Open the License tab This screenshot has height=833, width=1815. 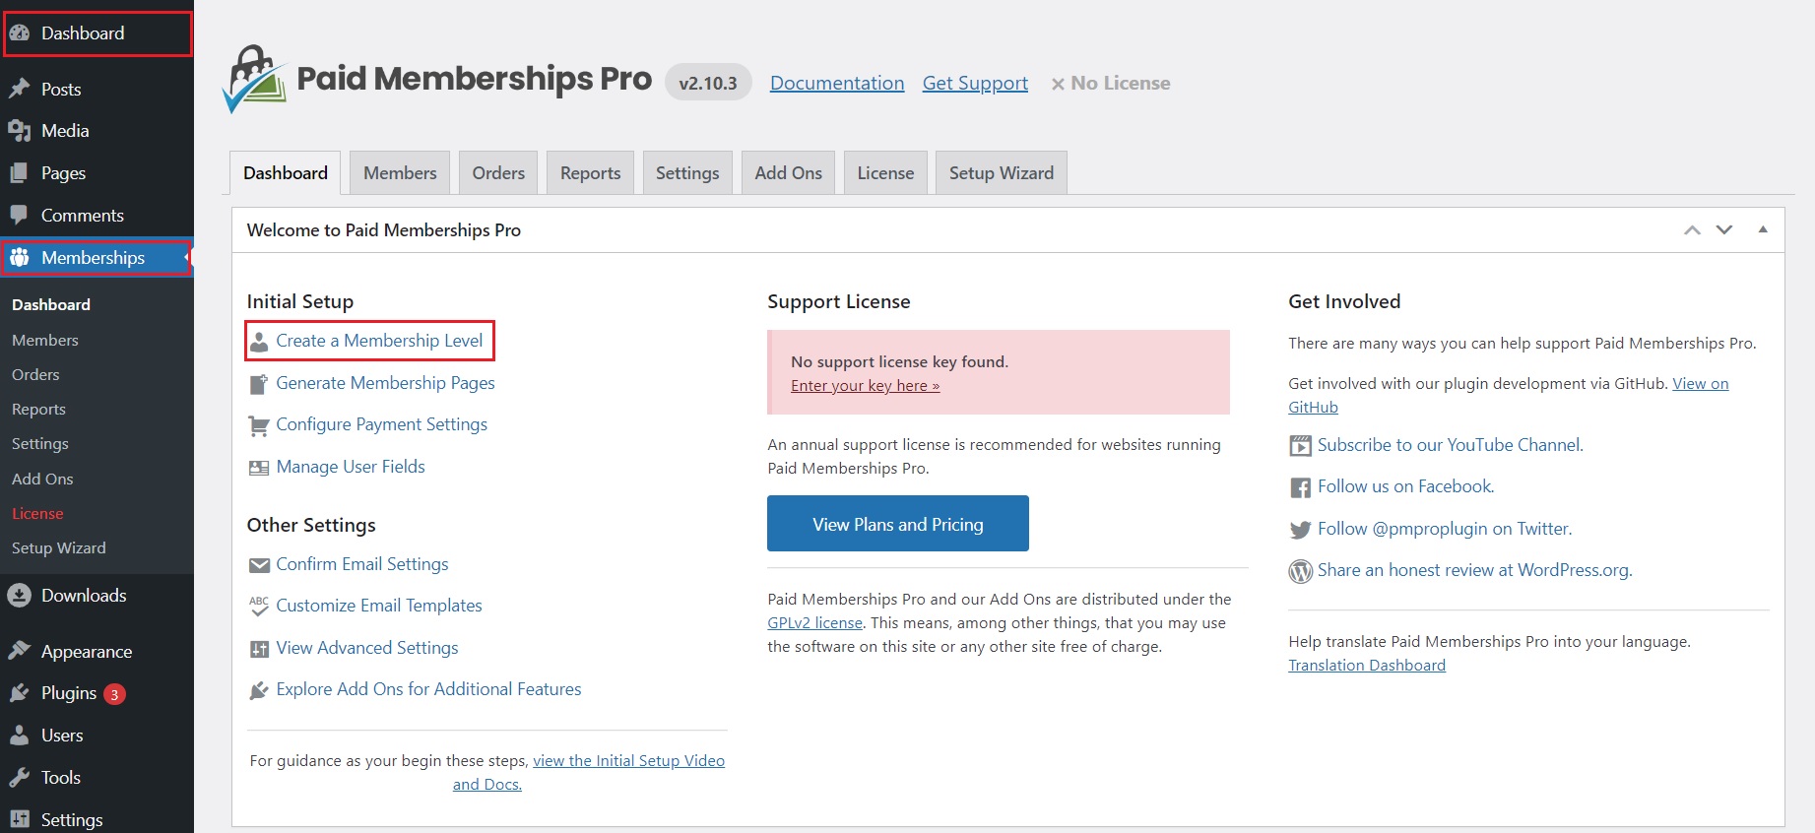point(885,172)
